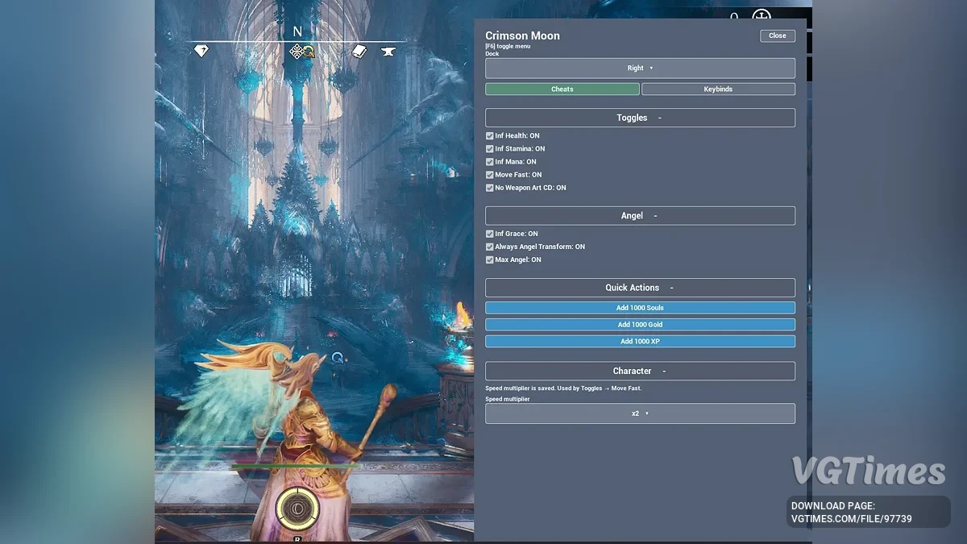The width and height of the screenshot is (967, 544).
Task: Click the Speed multiplier label
Action: coord(508,399)
